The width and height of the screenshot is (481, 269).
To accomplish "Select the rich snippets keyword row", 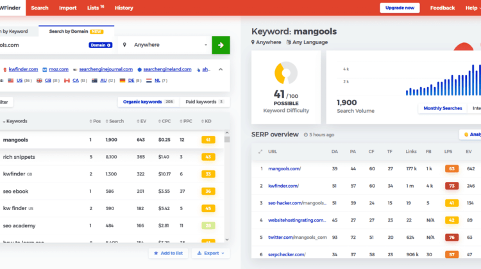I will 112,157.
